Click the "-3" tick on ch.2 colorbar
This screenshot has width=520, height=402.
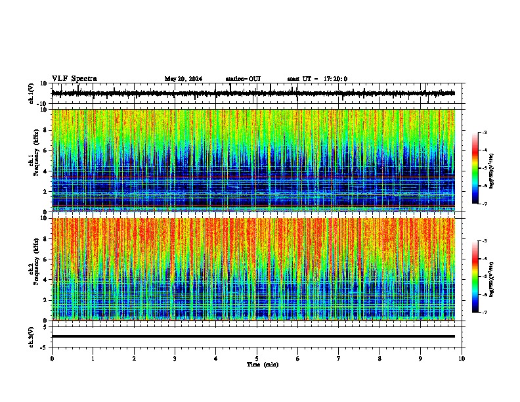(x=484, y=241)
